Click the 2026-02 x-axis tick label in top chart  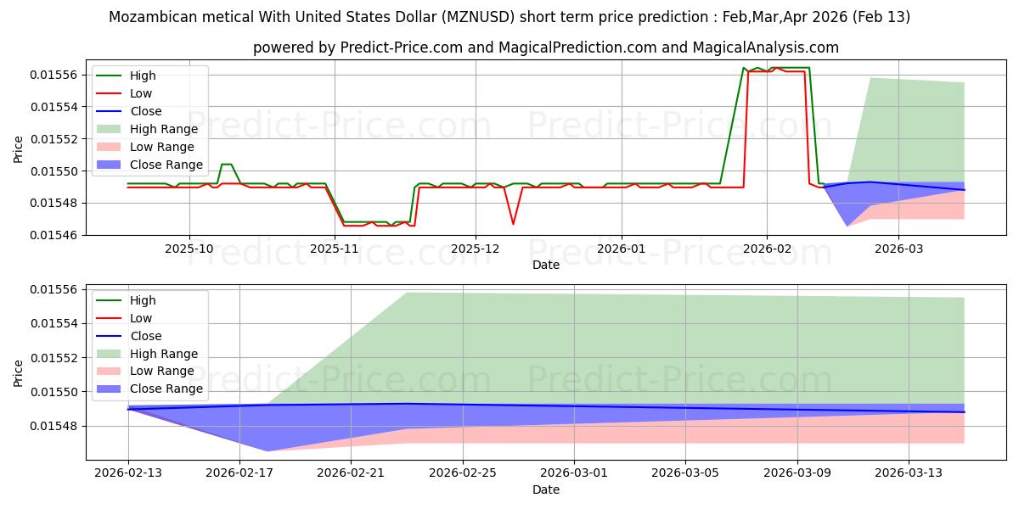[x=767, y=249]
